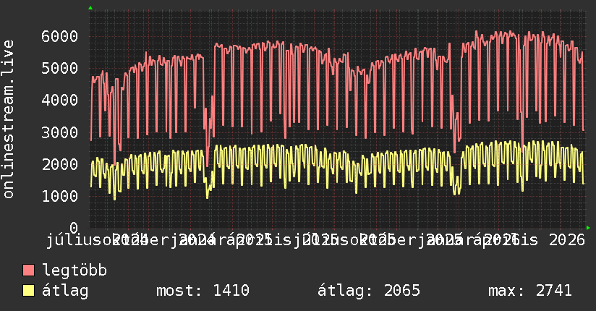Click the yellow átlag legend swatch
This screenshot has height=311, width=596.
29,291
